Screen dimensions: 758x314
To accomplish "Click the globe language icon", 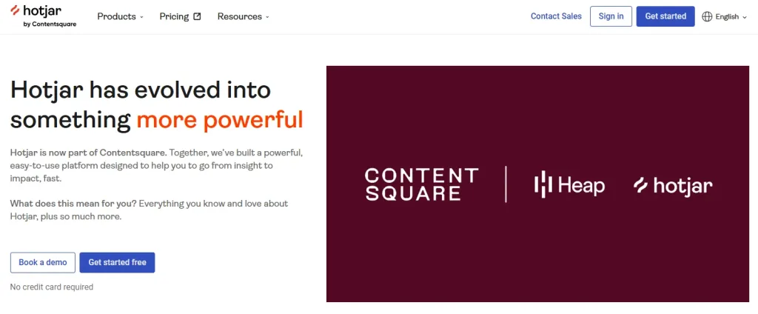I will (707, 16).
